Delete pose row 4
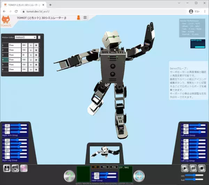 click(36, 60)
